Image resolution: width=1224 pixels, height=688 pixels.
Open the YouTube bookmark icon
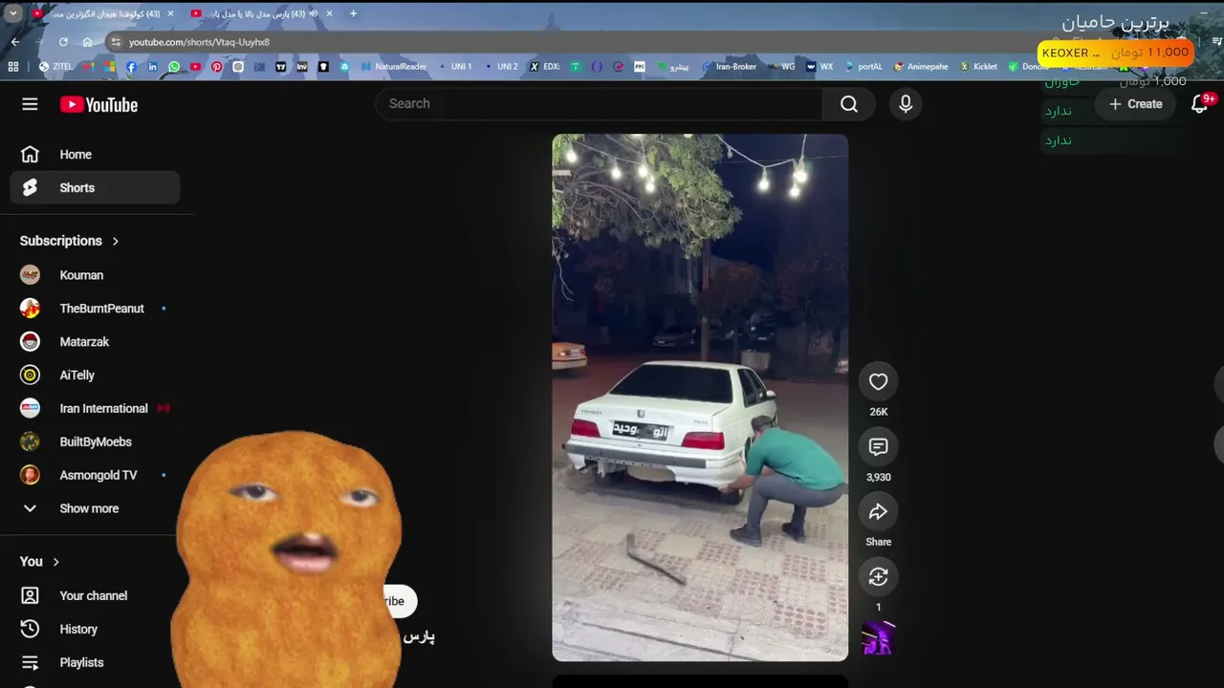coord(195,67)
